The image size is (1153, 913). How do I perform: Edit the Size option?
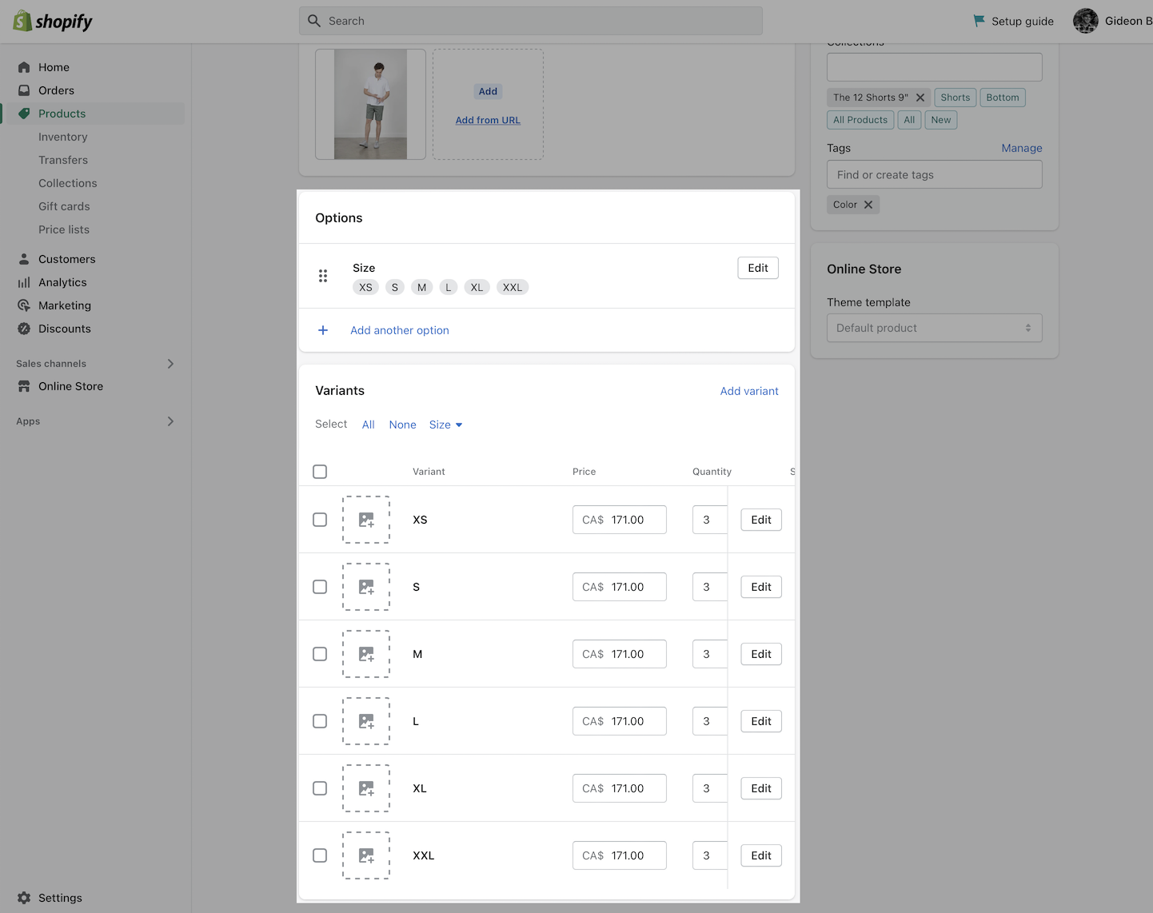pyautogui.click(x=757, y=268)
